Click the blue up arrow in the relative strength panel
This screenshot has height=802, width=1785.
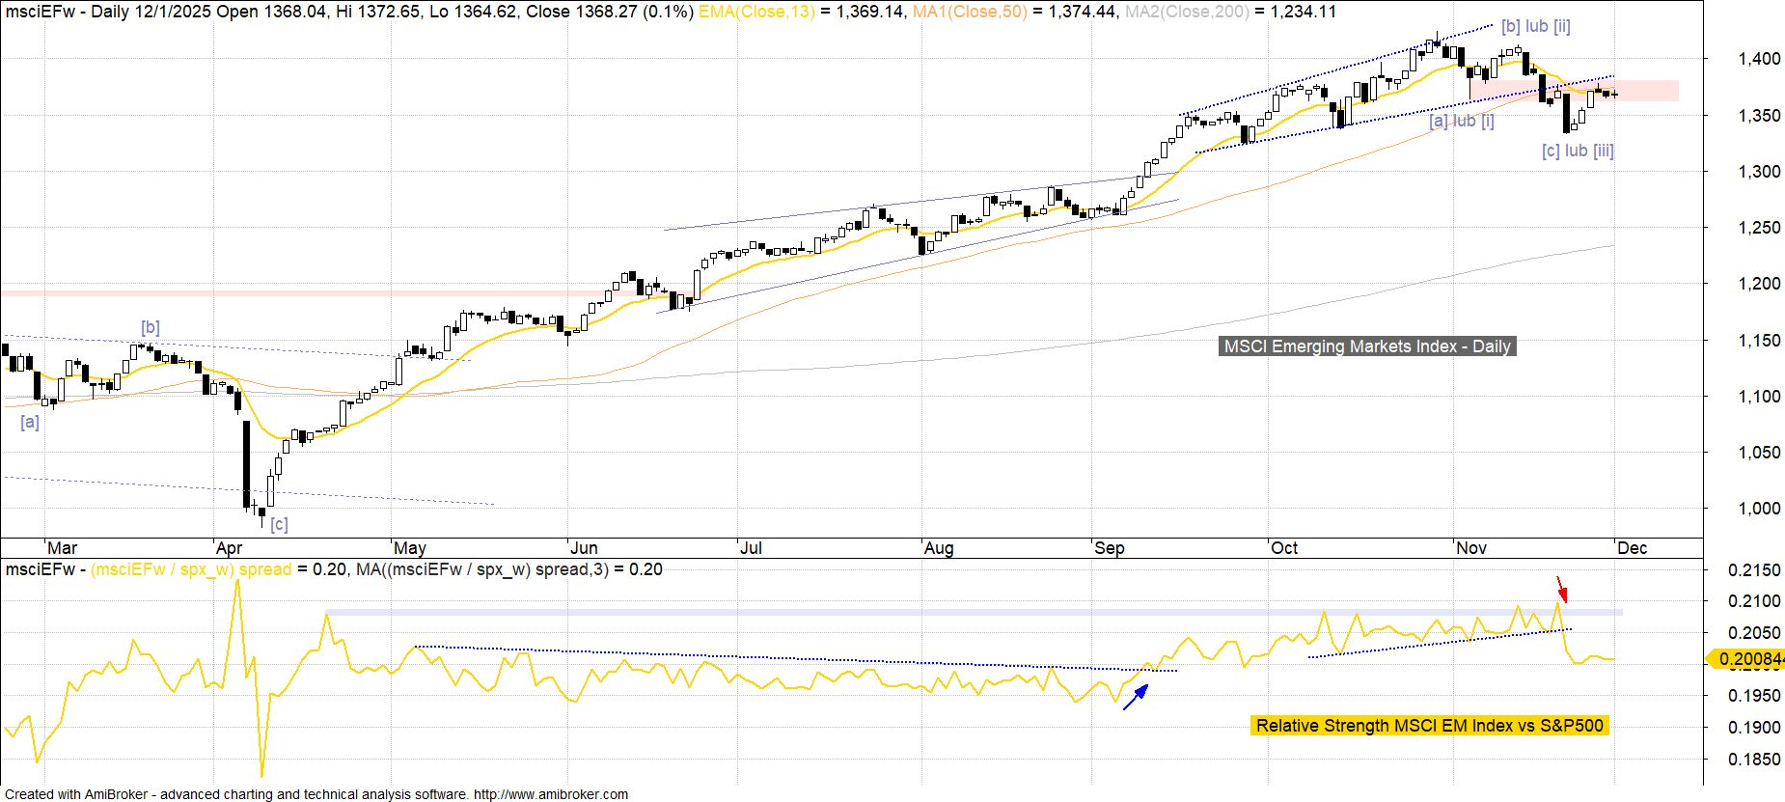[x=1137, y=697]
